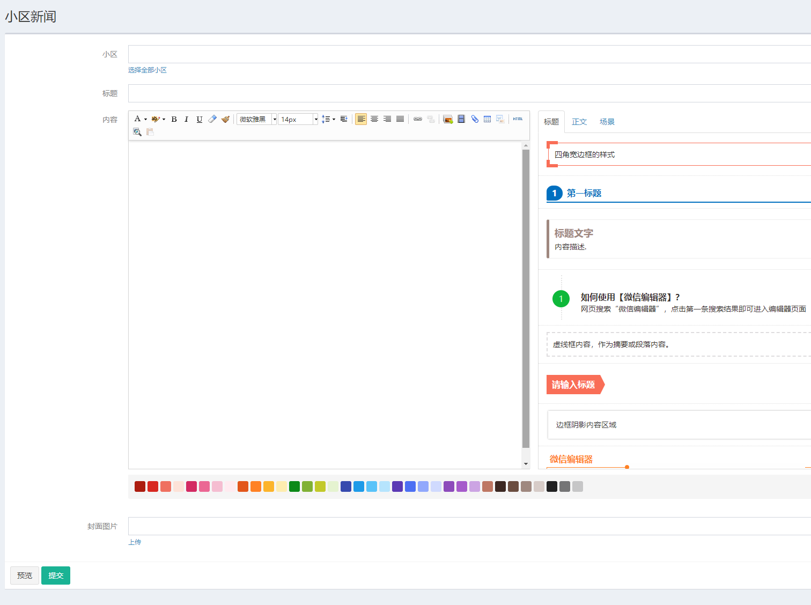Pick the dark green color swatch
Screen dimensions: 811x605
coord(294,486)
